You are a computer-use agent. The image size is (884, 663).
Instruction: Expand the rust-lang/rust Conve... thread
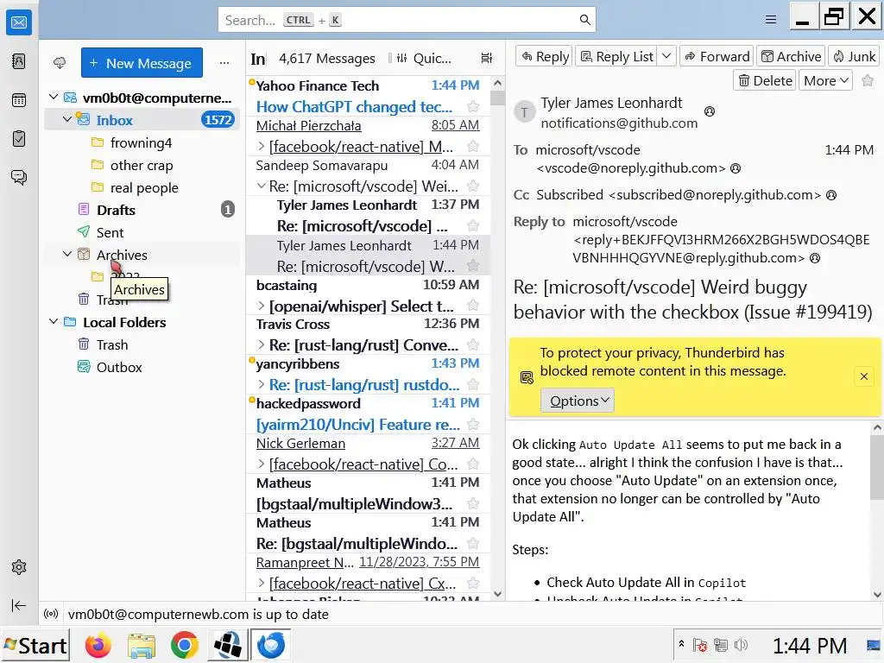click(261, 344)
